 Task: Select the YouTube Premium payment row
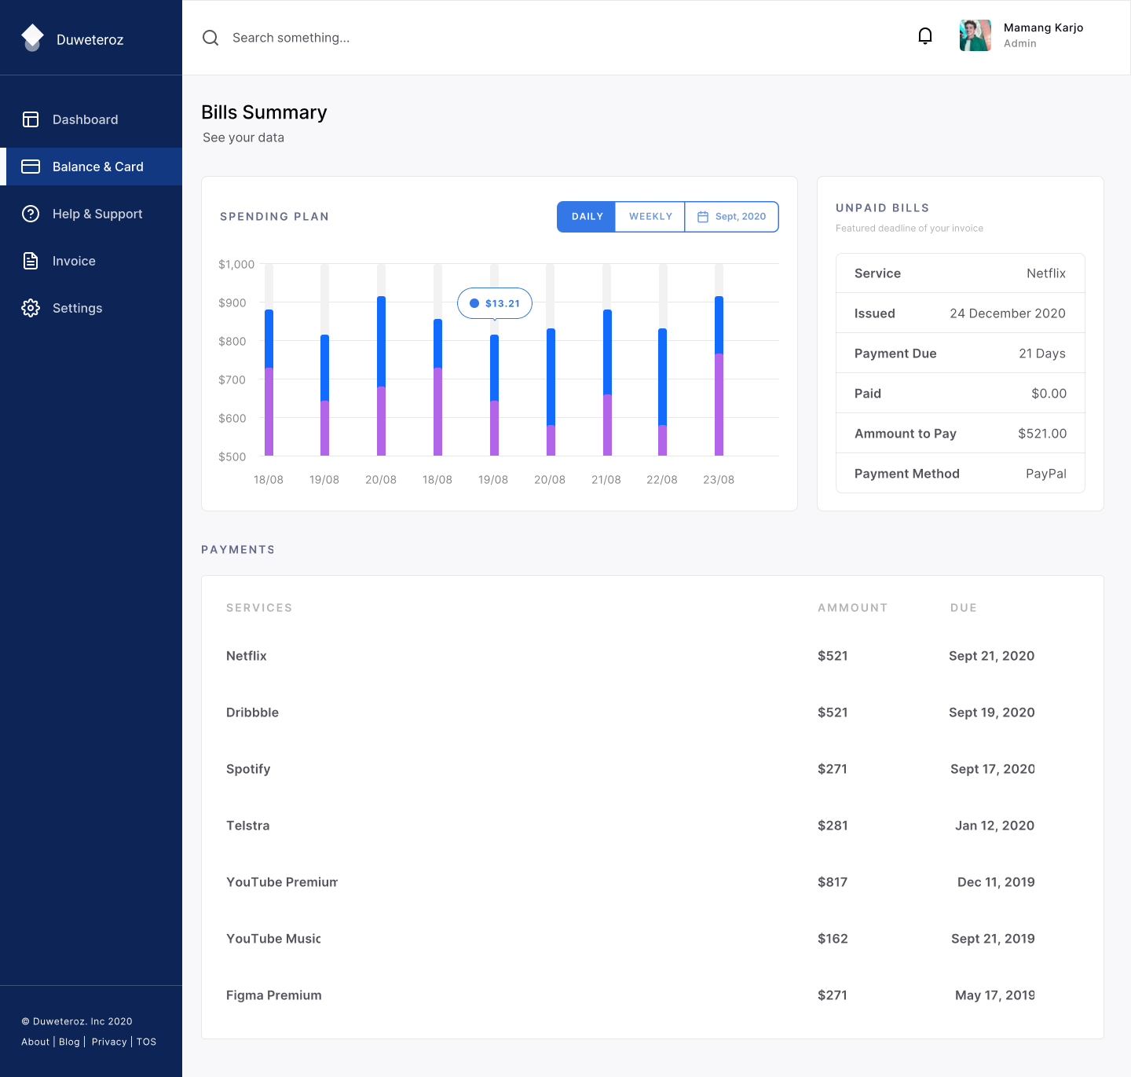pyautogui.click(x=652, y=882)
